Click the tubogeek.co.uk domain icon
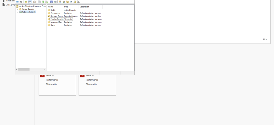Image resolution: width=274 pixels, height=125 pixels. point(20,12)
